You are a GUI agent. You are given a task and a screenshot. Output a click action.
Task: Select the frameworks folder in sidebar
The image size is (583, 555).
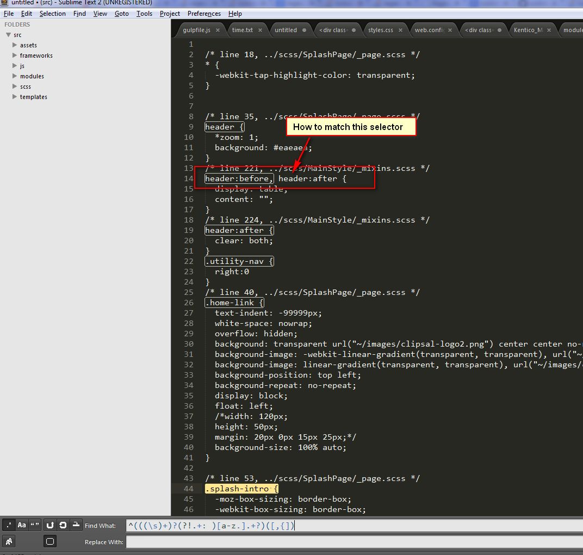coord(36,55)
